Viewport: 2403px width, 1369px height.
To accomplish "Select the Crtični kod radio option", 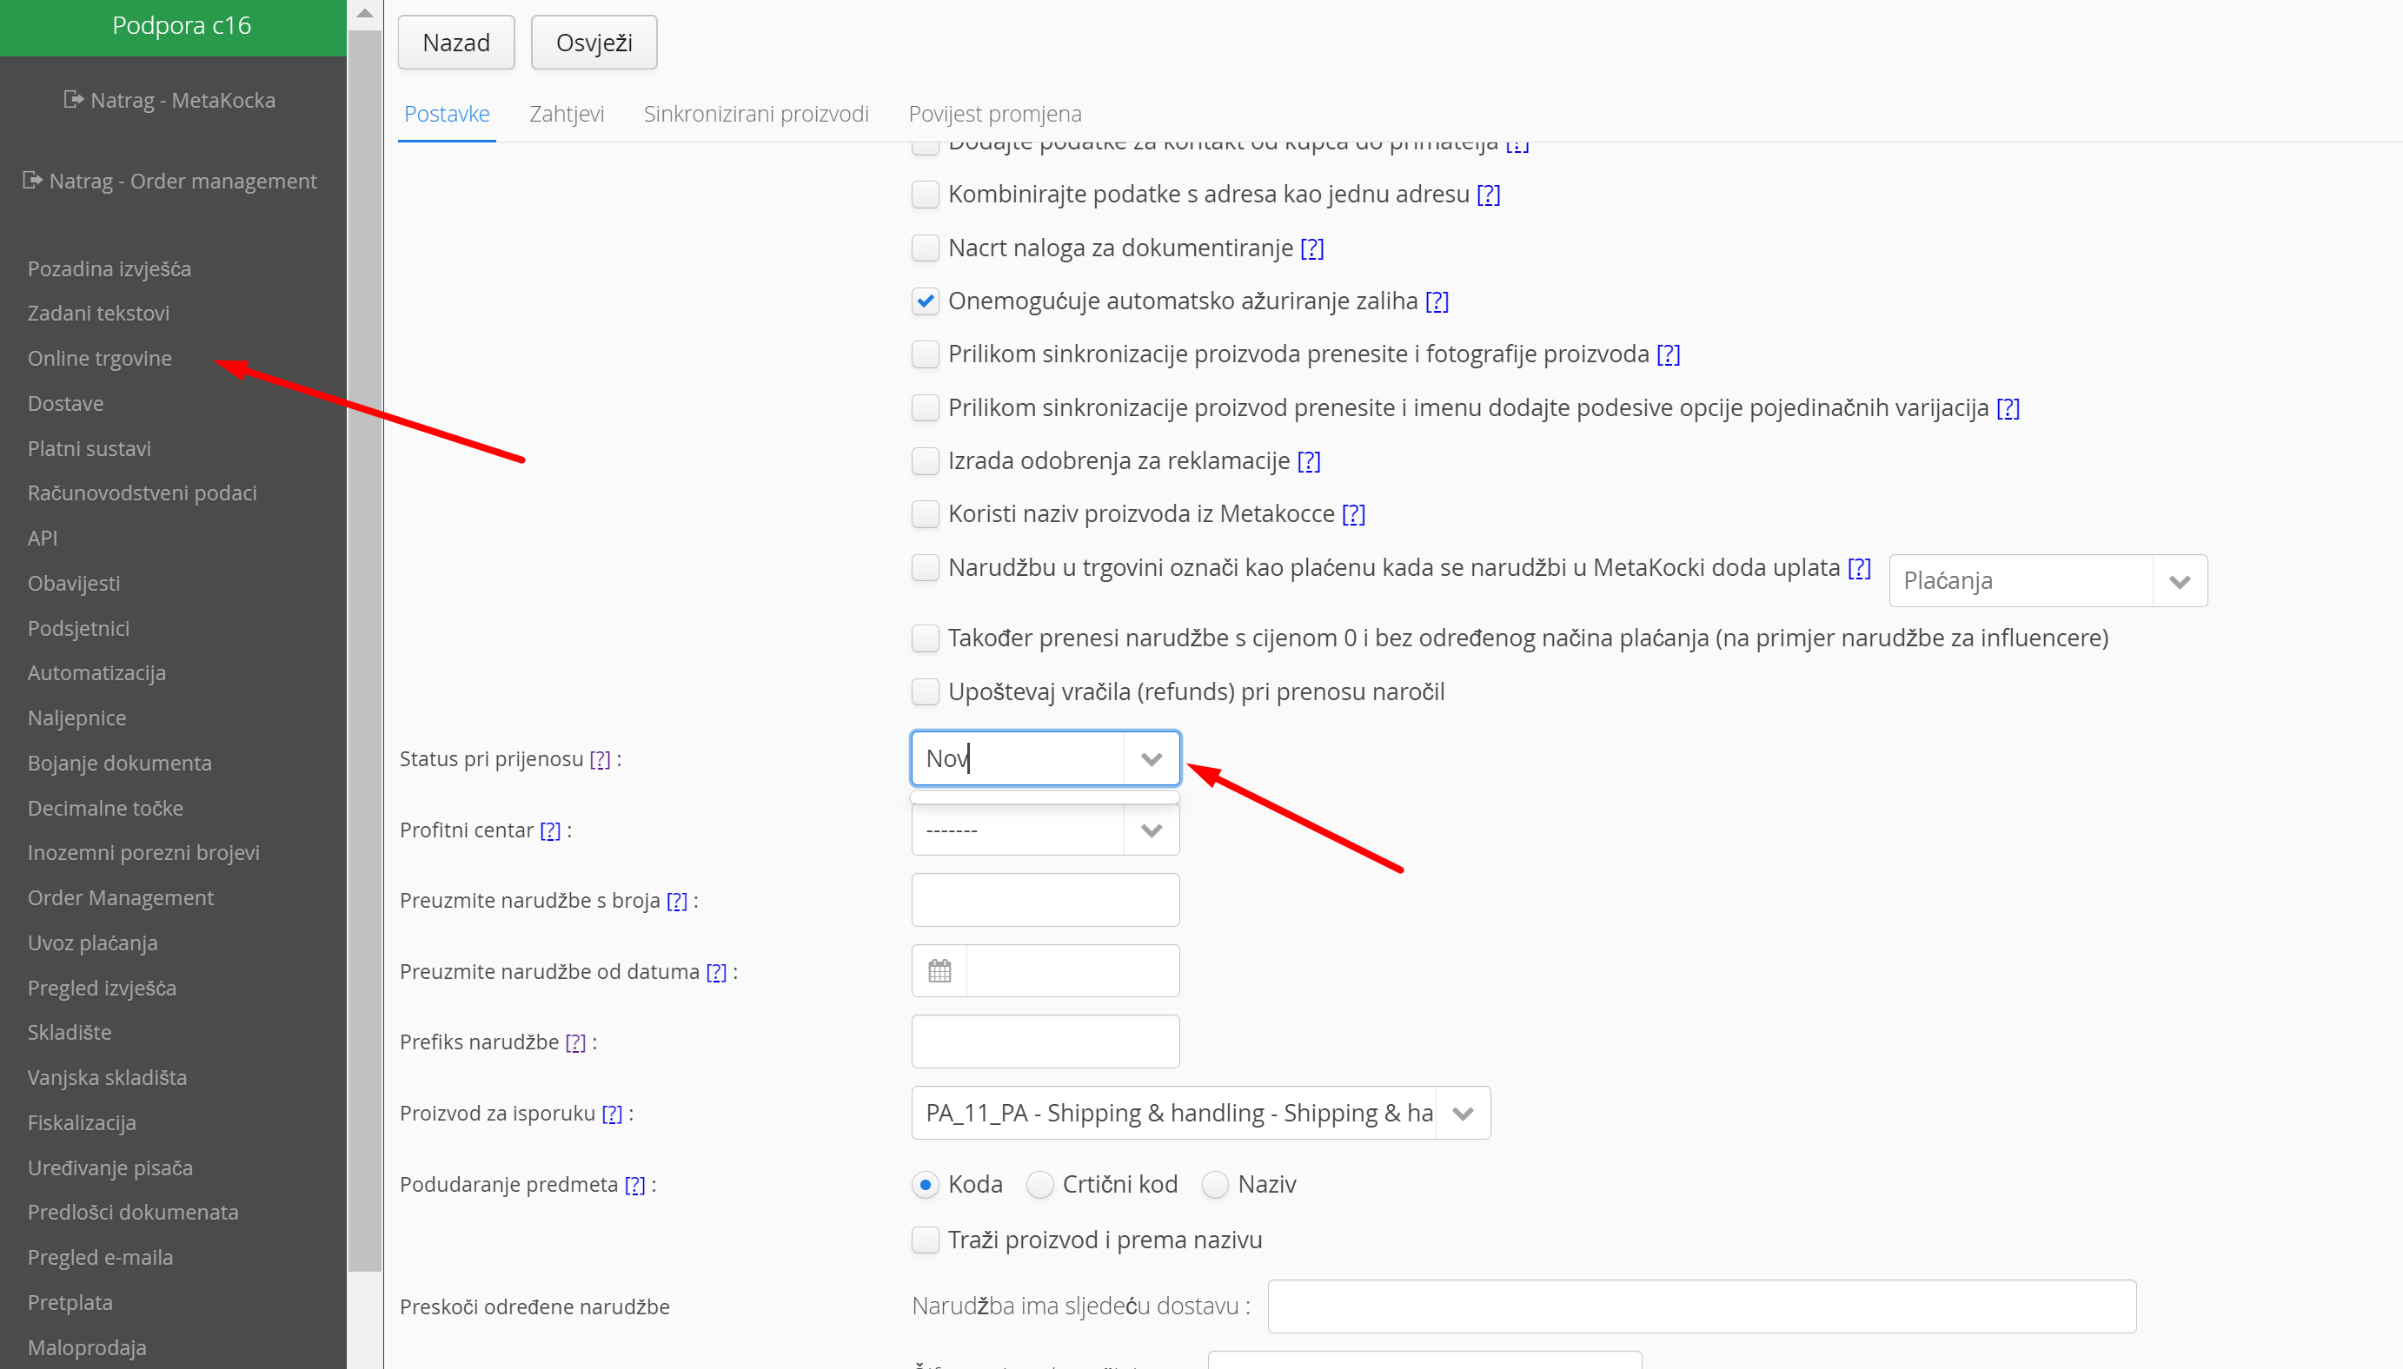I will [1039, 1185].
